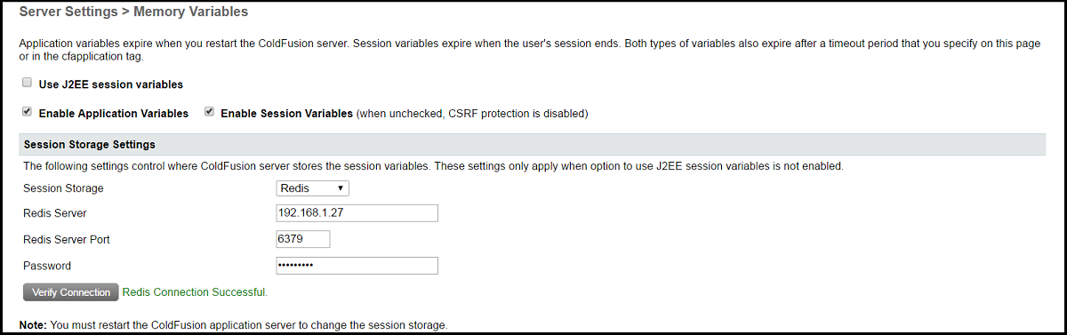The width and height of the screenshot is (1067, 335).
Task: Click inside the masked Password field
Action: click(357, 266)
